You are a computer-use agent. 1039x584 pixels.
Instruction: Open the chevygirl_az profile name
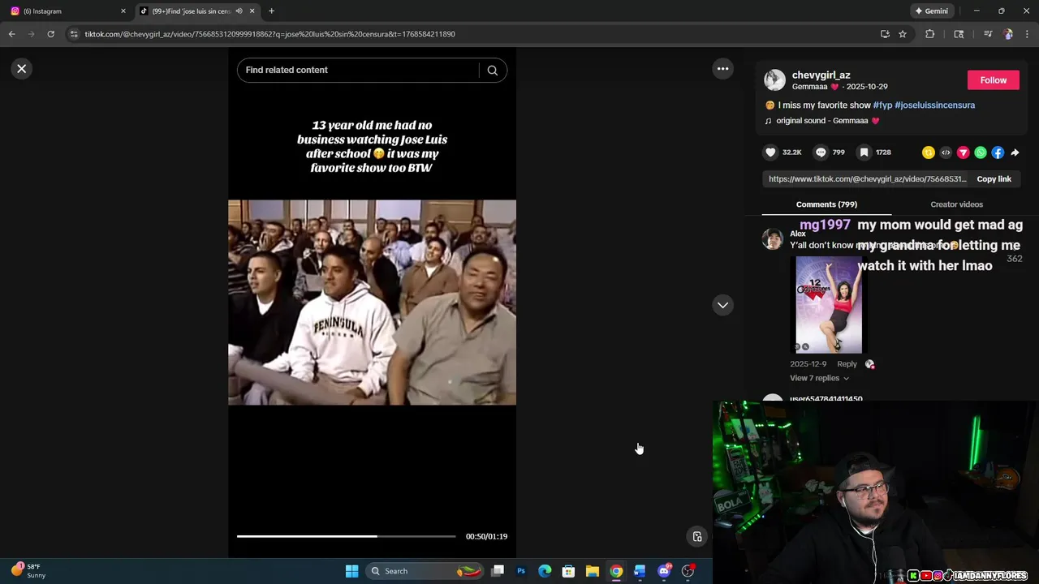821,75
